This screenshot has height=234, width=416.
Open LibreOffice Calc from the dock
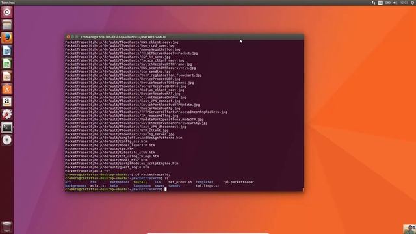[7, 64]
